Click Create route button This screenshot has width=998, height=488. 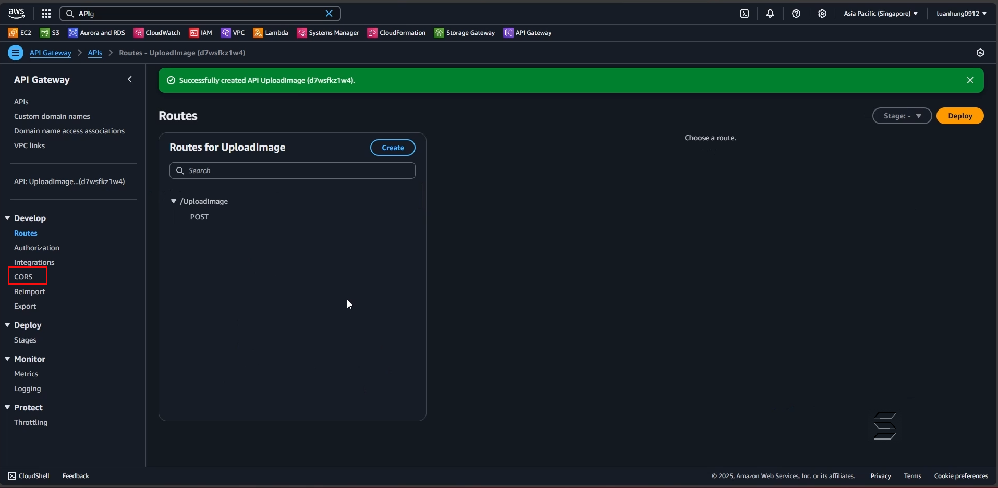pyautogui.click(x=393, y=148)
